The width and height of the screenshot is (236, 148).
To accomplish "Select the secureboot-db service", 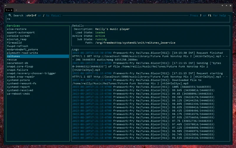I will (17, 63).
